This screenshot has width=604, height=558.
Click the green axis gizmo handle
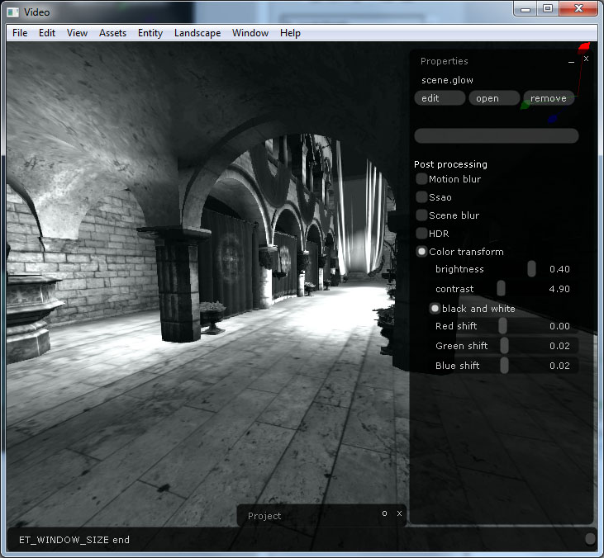[x=525, y=105]
